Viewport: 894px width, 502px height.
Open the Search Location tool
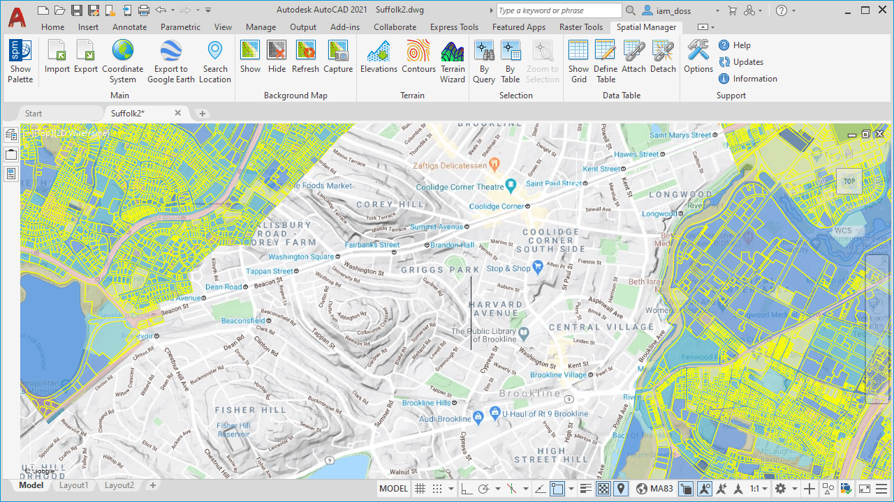[x=215, y=61]
